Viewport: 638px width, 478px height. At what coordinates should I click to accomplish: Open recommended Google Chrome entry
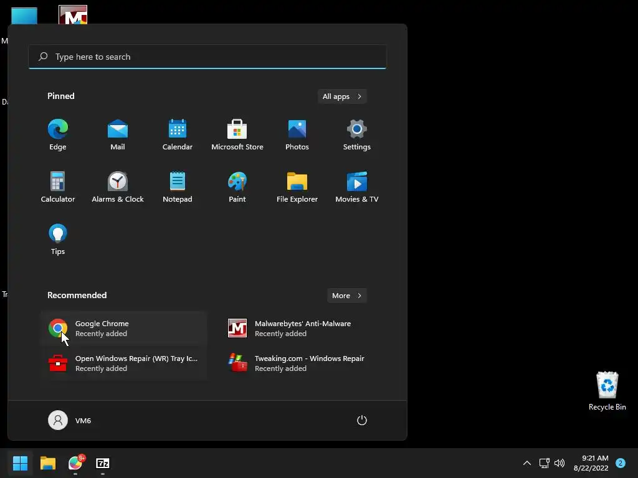[124, 329]
